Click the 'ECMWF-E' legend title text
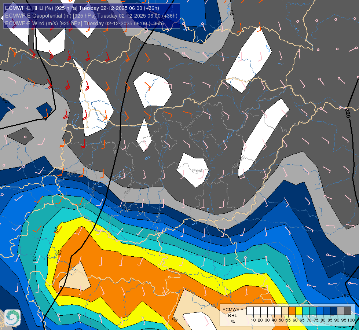The height and width of the screenshot is (330, 359). [x=233, y=309]
